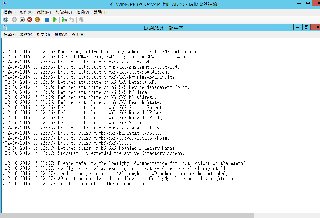This screenshot has width=320, height=218.
Task: Click the 'Please refer to the ConfigMgr documentation' line
Action: (124, 163)
